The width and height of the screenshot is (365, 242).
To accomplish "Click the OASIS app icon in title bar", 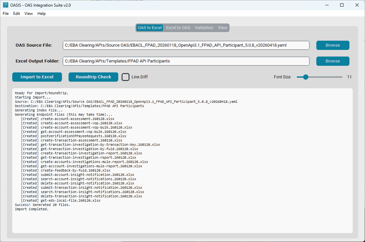I will pos(6,5).
